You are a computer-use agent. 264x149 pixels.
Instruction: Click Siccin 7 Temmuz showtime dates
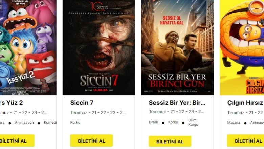pos(98,113)
